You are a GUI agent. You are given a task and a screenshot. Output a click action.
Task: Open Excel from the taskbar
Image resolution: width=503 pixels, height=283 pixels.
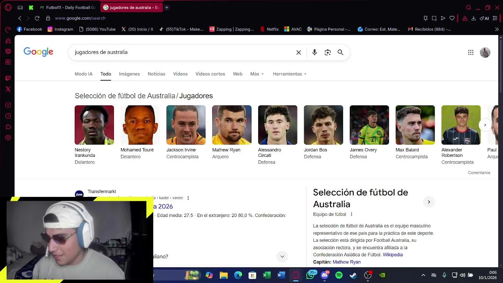click(x=267, y=275)
